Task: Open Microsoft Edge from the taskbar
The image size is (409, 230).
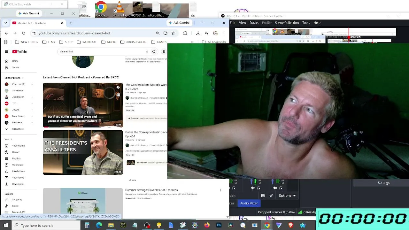Action: click(x=99, y=225)
